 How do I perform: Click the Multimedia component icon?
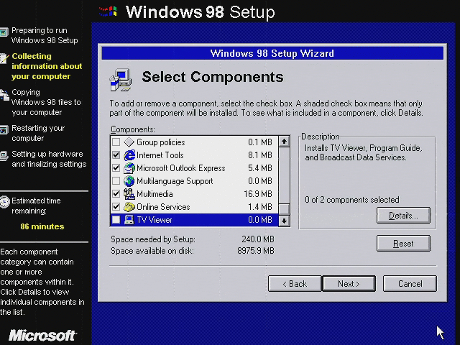coord(129,194)
